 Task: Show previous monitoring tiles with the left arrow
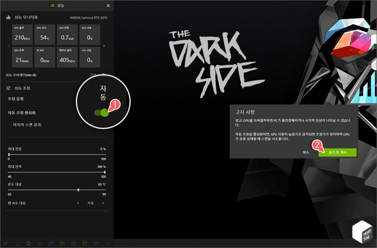9,46
